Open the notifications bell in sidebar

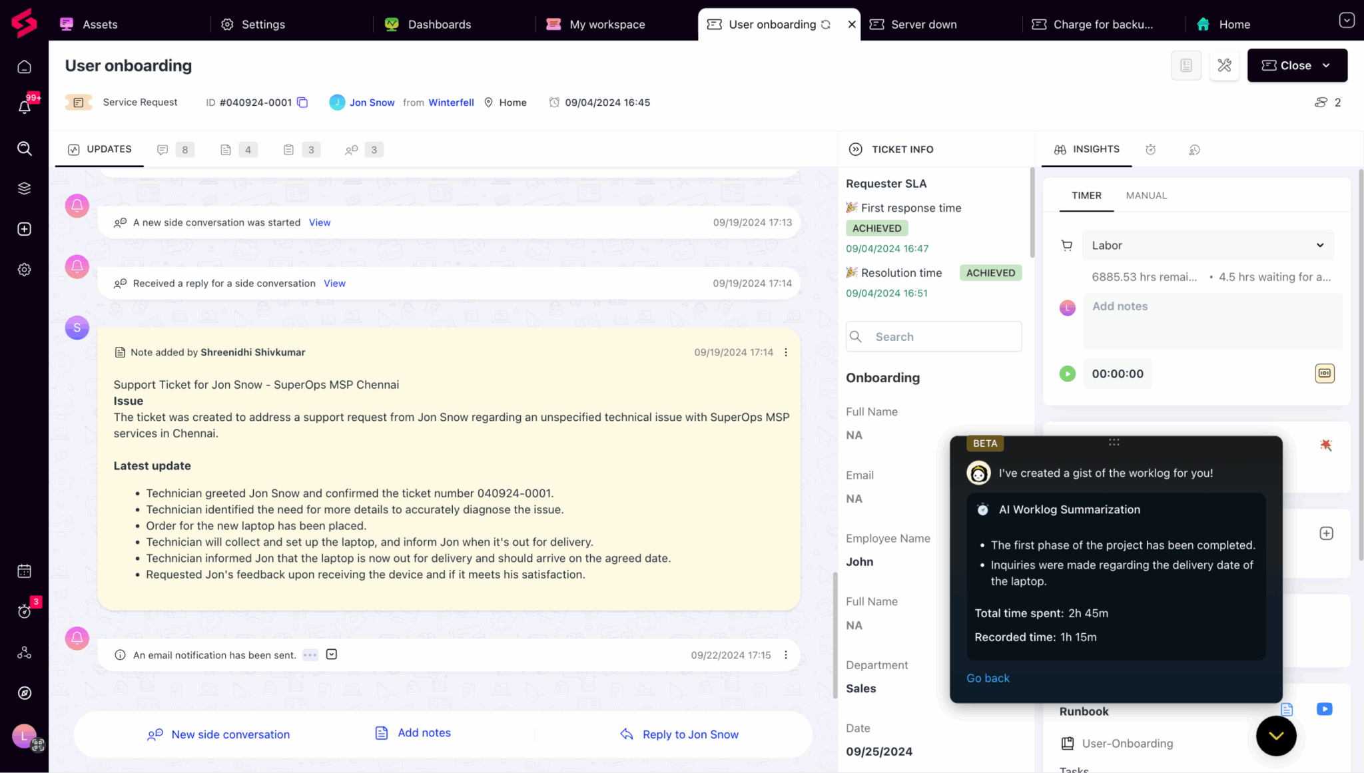coord(25,107)
